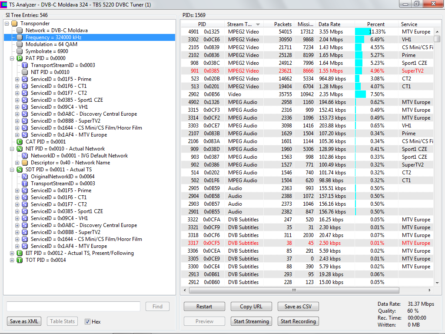Click the Start Recording button

tap(298, 321)
